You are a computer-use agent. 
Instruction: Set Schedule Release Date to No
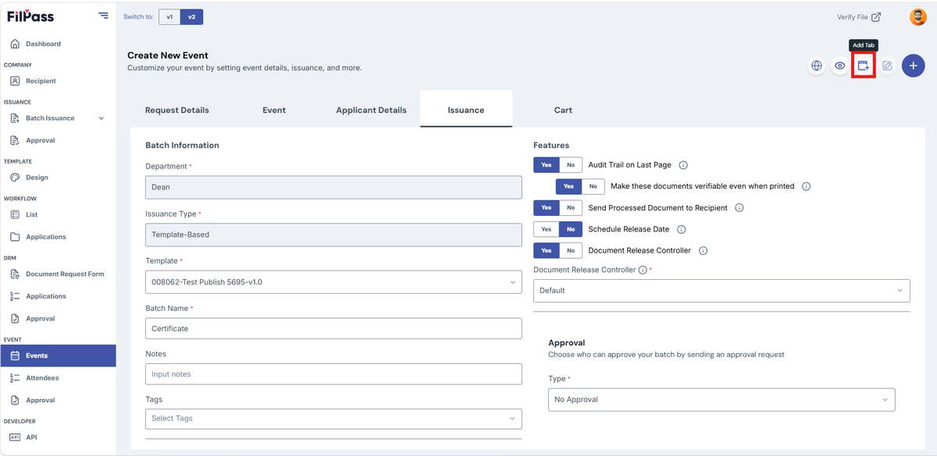pos(571,229)
